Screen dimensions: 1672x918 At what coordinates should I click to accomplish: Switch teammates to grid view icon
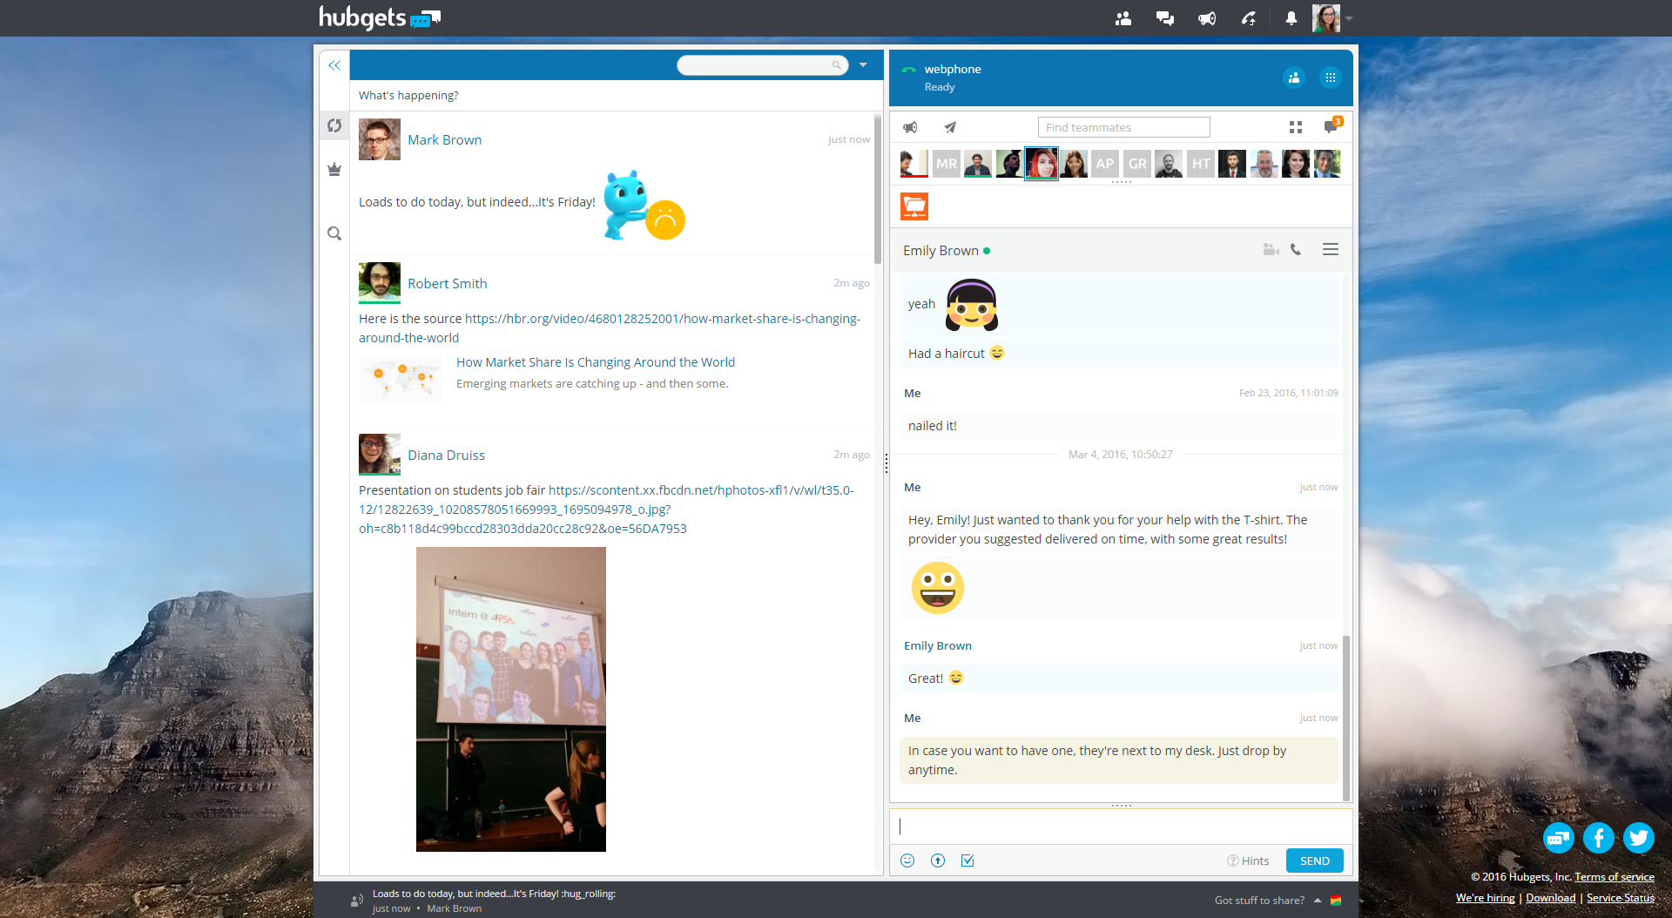tap(1296, 127)
